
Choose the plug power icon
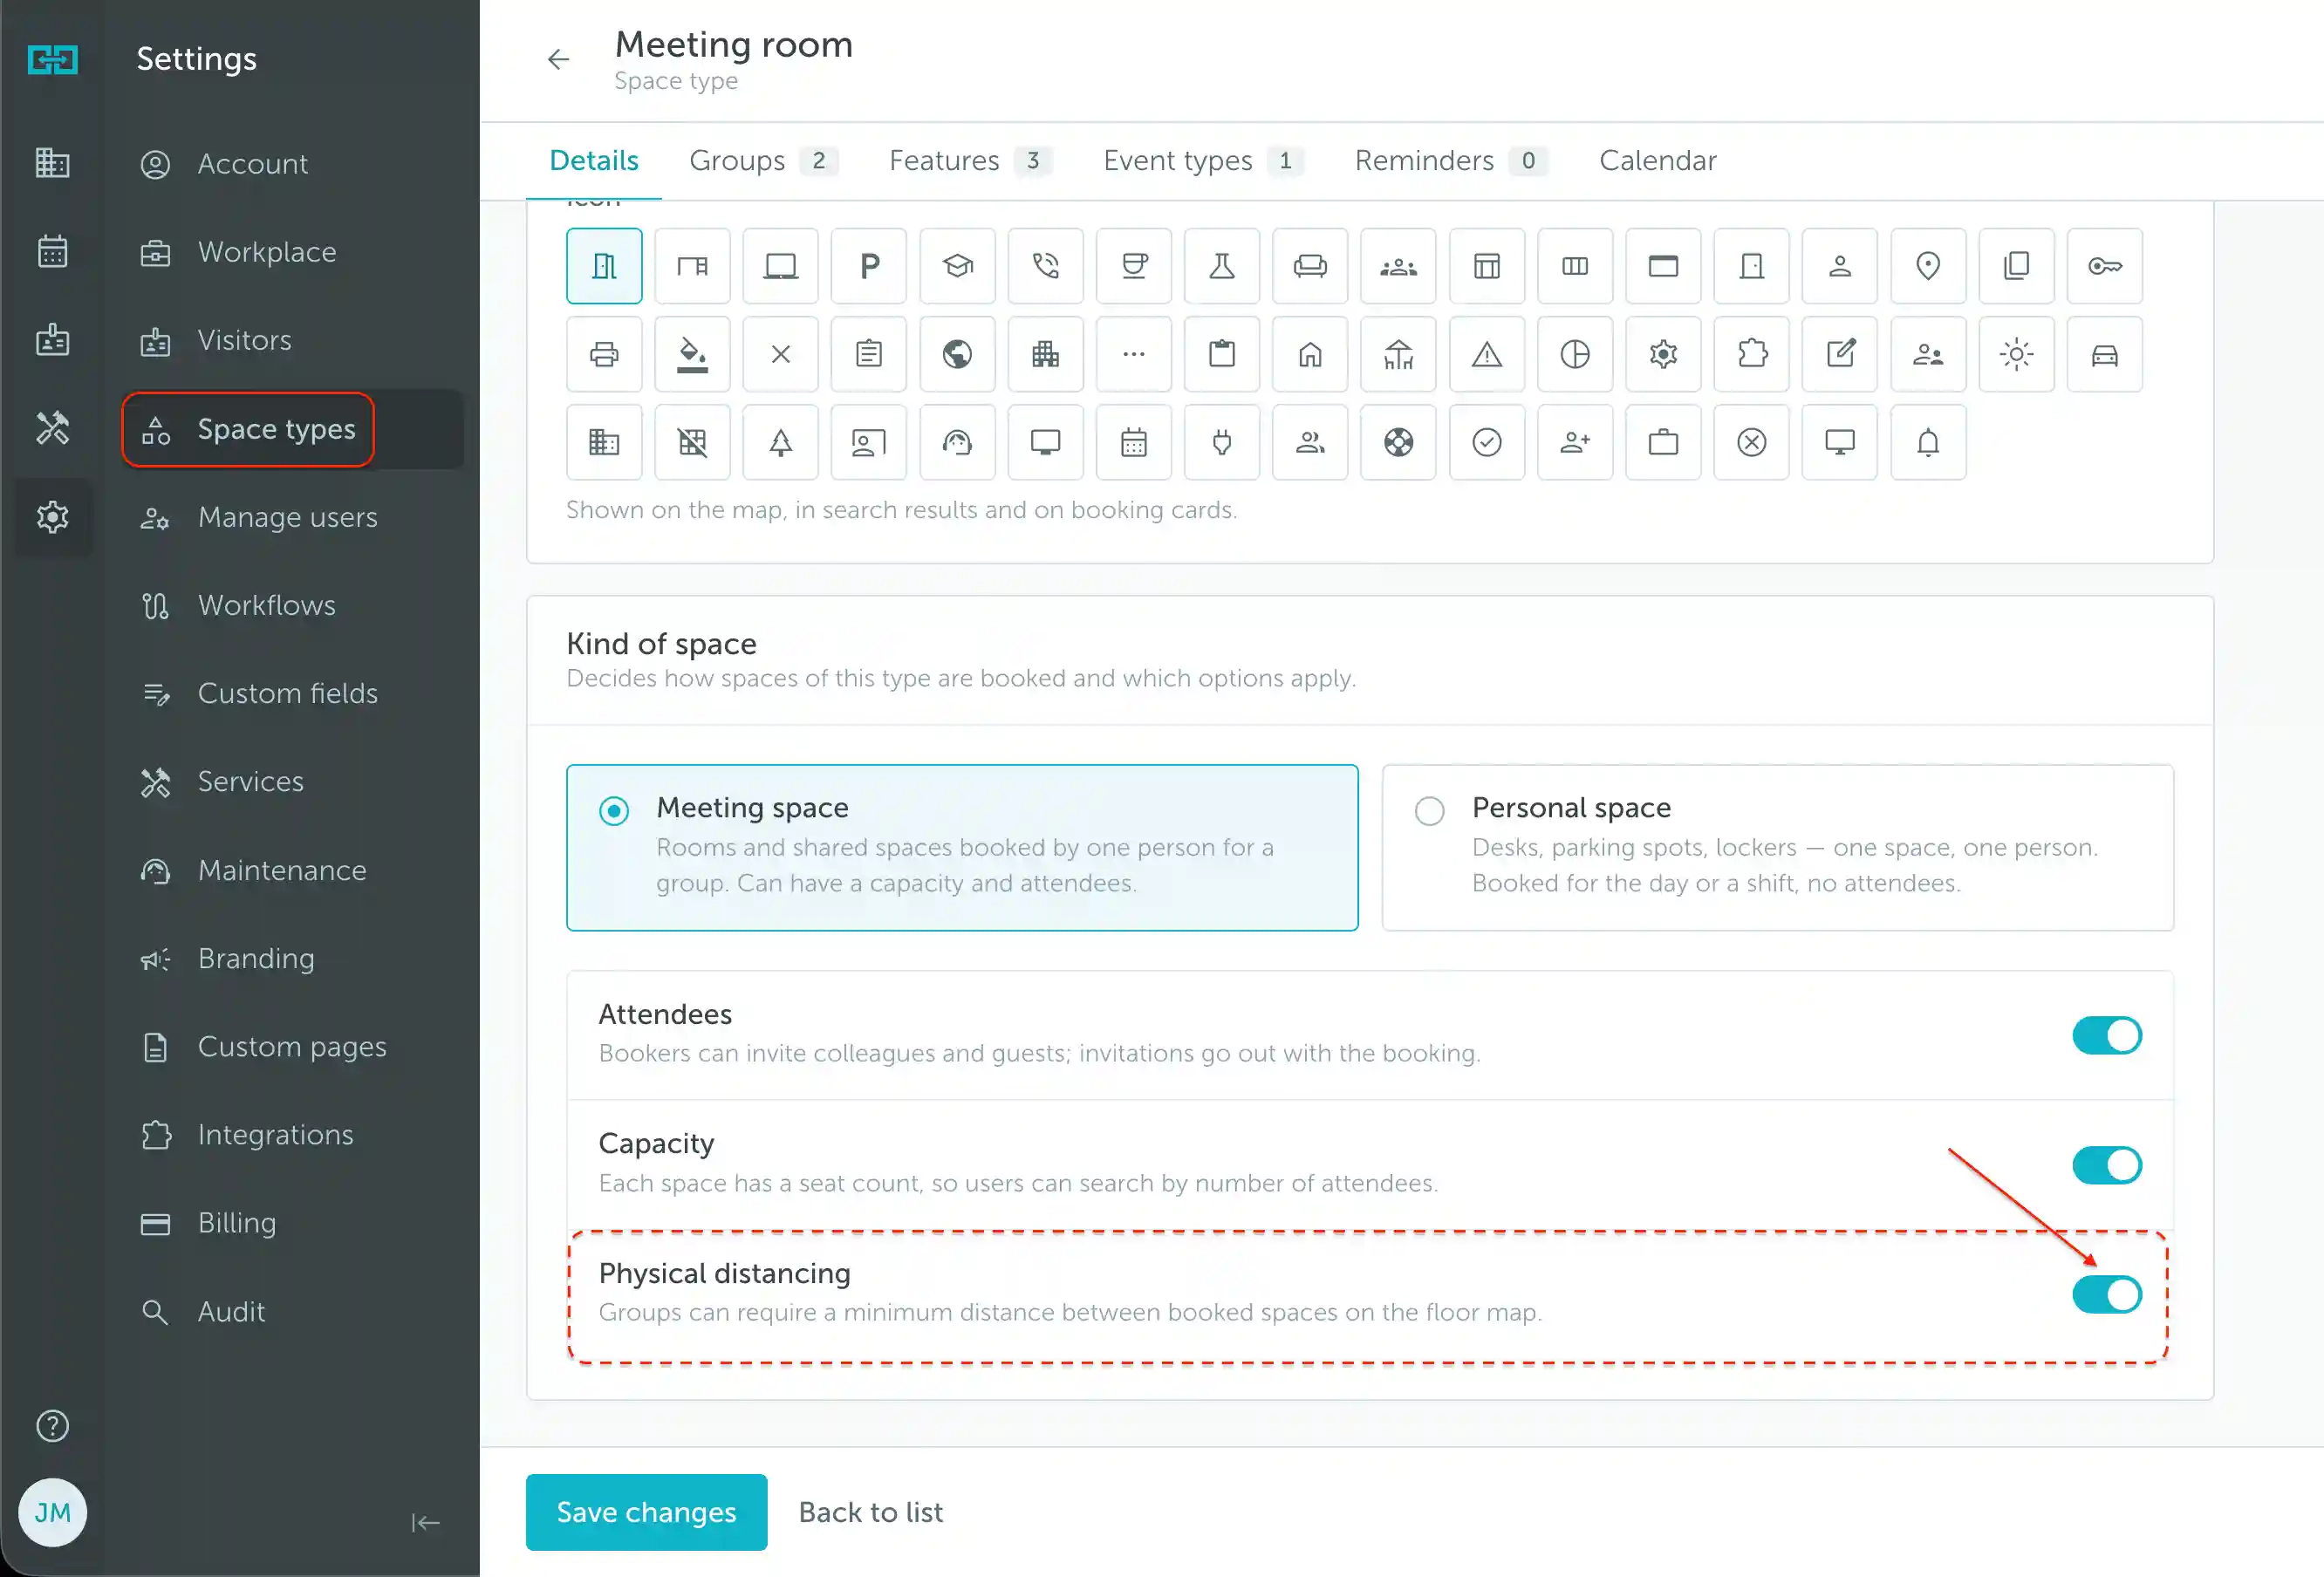point(1221,442)
